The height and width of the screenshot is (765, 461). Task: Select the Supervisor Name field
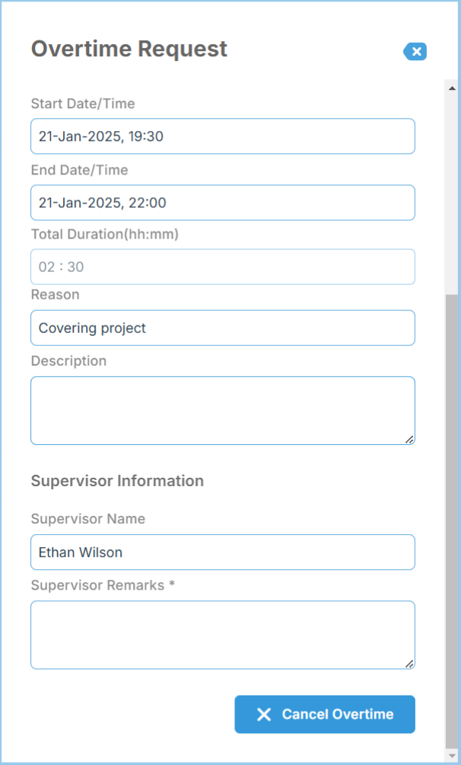point(223,552)
